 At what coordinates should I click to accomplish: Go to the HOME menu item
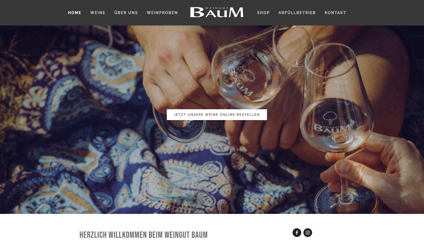pyautogui.click(x=74, y=13)
